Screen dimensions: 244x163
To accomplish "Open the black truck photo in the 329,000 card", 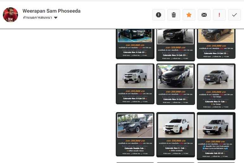I will [x=175, y=37].
